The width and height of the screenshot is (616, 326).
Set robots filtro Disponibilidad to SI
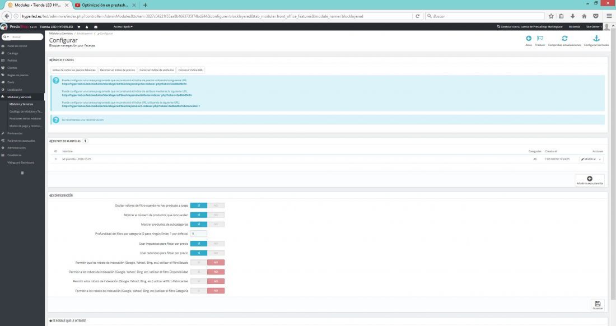(x=199, y=272)
